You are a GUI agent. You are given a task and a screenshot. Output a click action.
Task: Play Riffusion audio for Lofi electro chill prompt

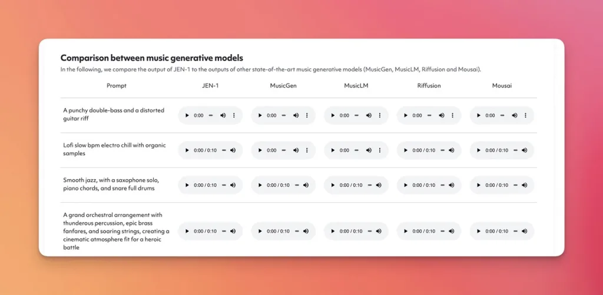(406, 150)
